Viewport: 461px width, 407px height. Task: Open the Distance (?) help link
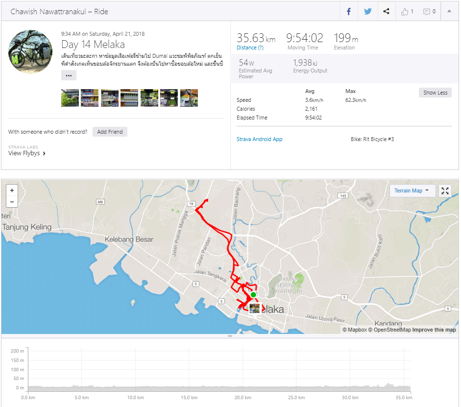tap(250, 48)
